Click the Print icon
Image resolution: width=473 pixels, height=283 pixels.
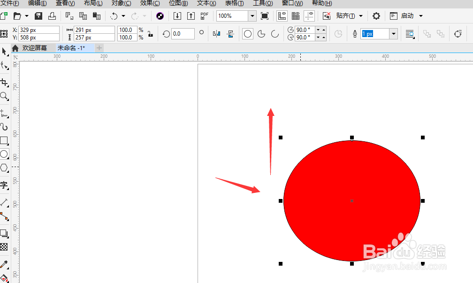(x=52, y=15)
